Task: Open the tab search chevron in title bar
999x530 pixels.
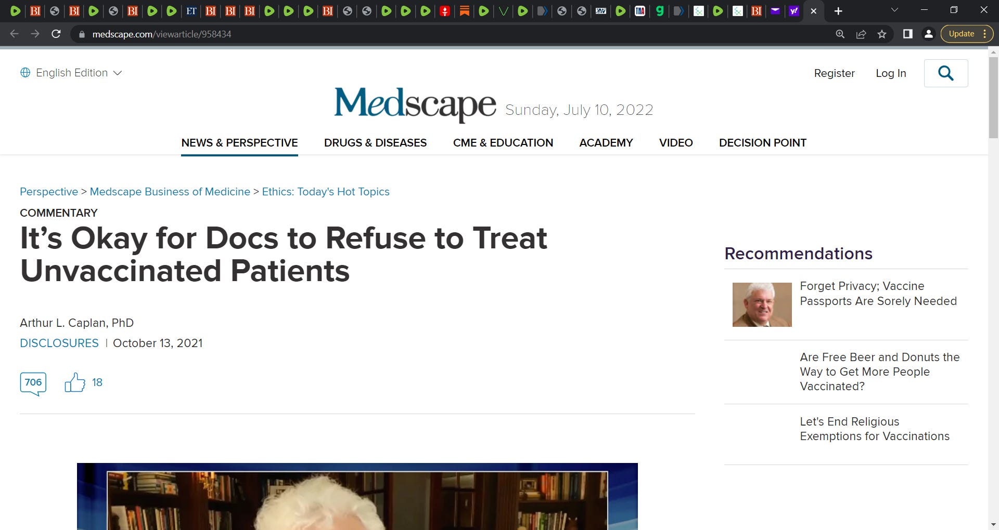Action: tap(895, 10)
